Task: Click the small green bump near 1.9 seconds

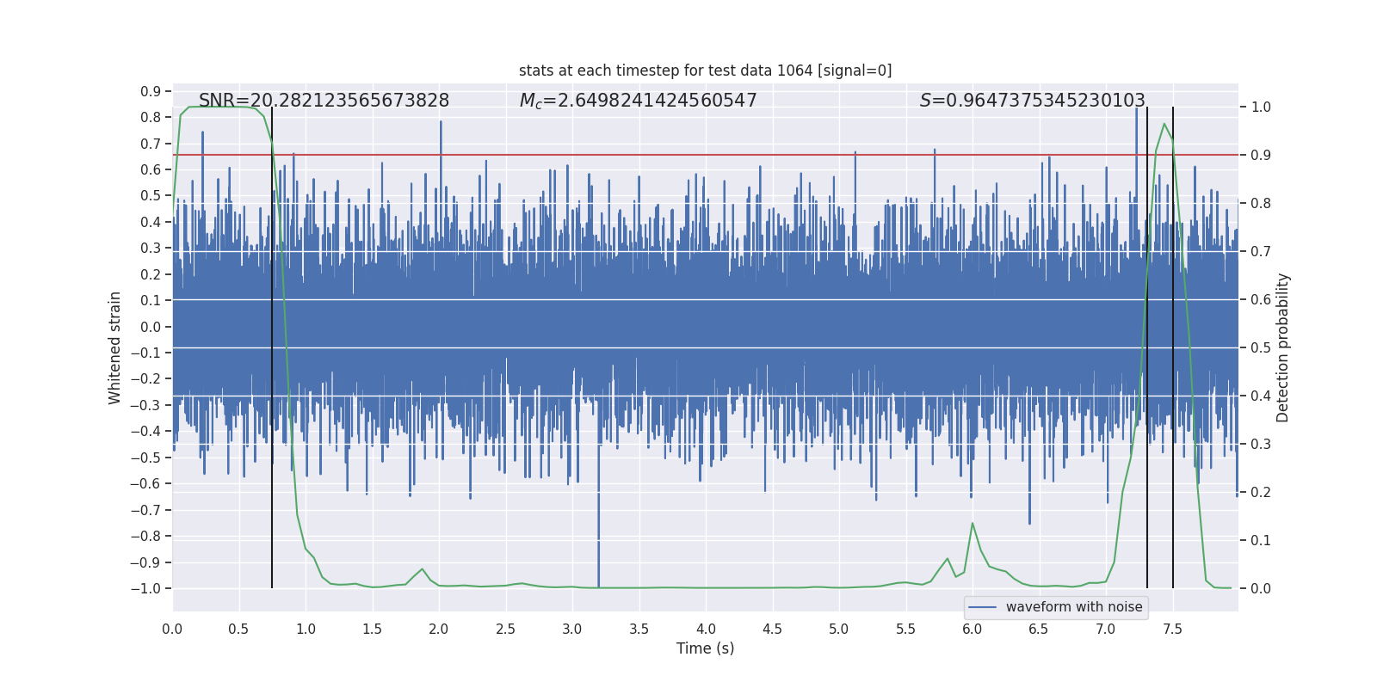Action: [x=422, y=569]
